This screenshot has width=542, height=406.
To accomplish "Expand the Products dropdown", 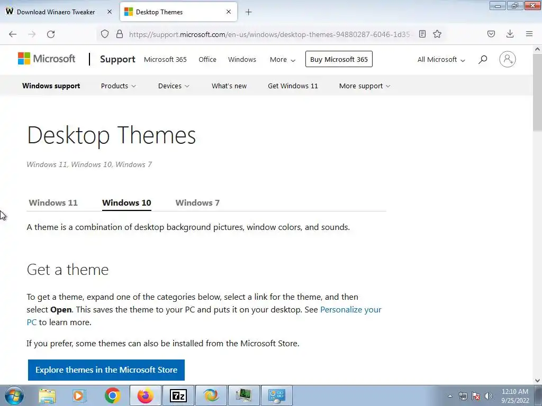I will tap(118, 86).
